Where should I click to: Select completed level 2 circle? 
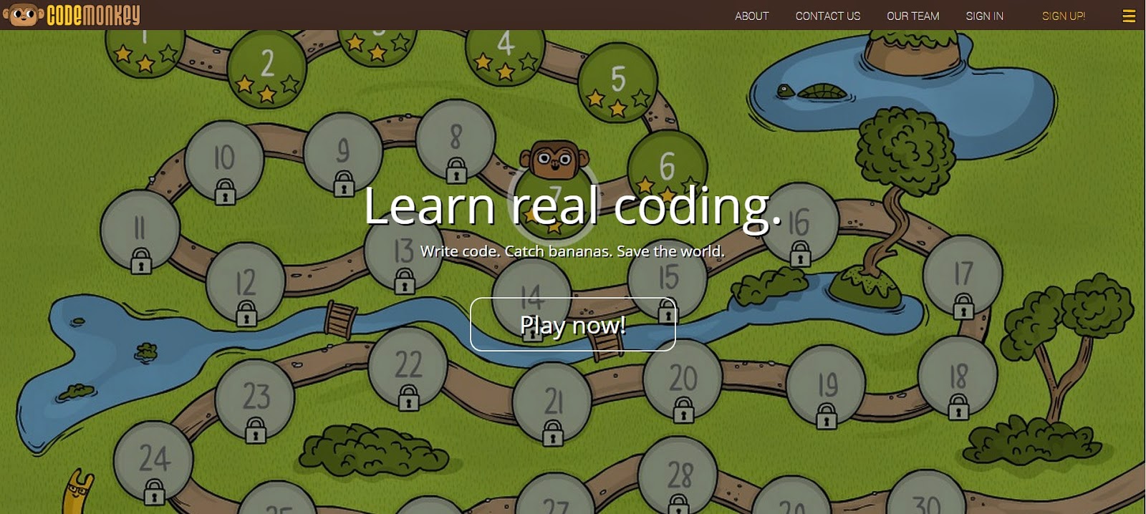[267, 69]
